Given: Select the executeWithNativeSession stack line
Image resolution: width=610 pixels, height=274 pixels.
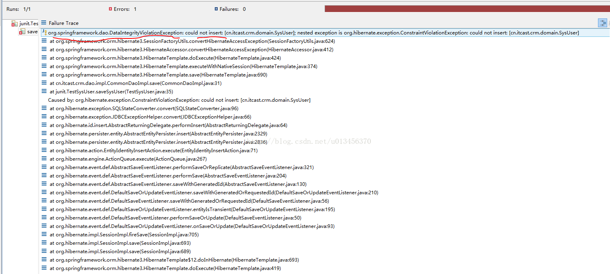Looking at the screenshot, I should click(x=184, y=66).
